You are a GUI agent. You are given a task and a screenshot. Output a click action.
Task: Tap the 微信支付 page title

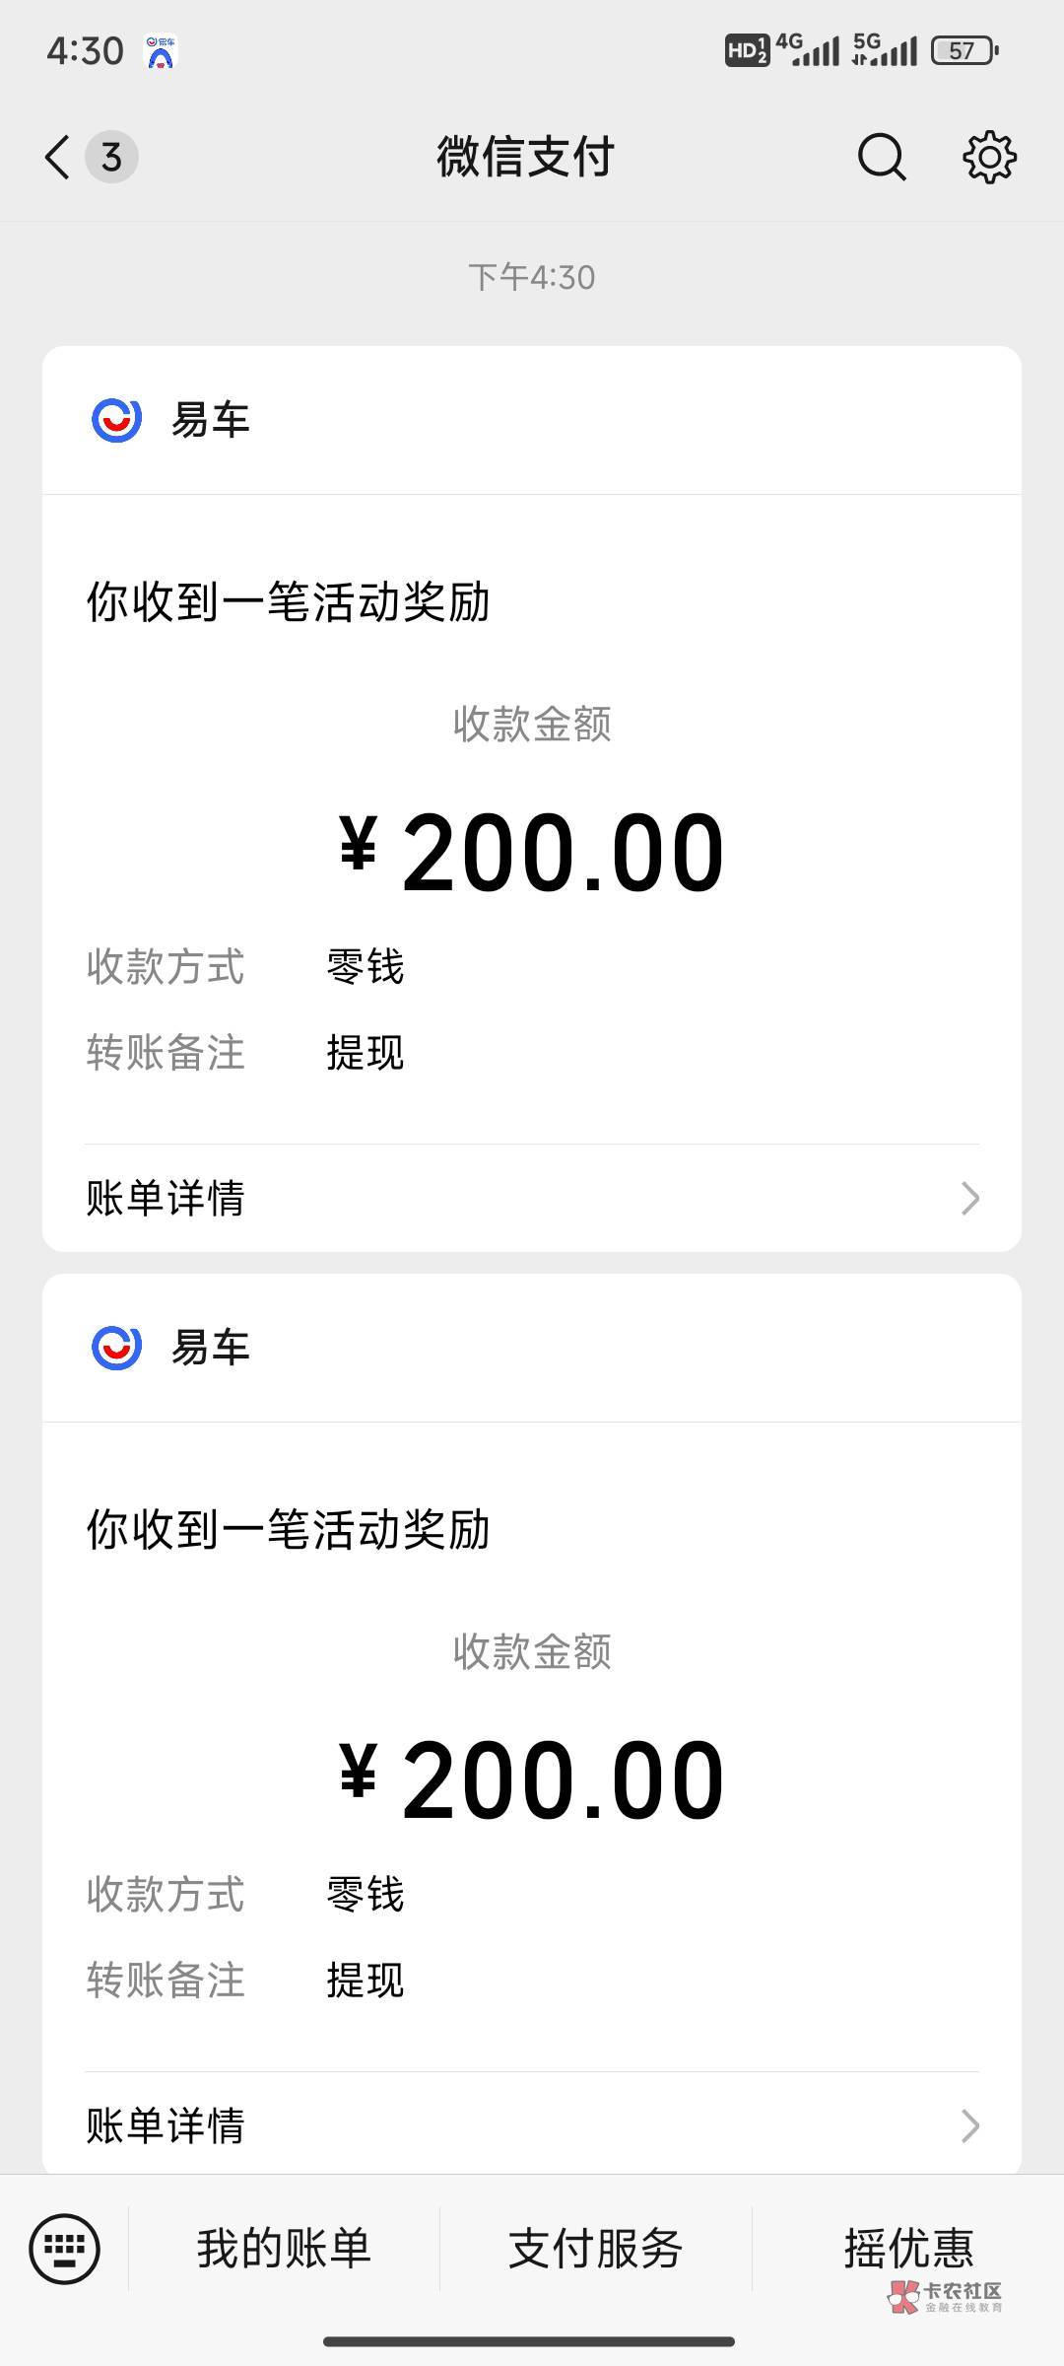526,157
